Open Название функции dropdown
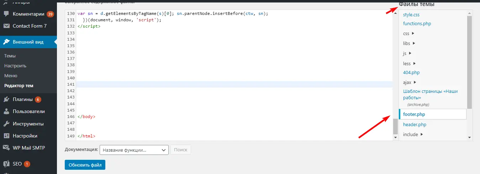This screenshot has height=174, width=480. click(134, 150)
